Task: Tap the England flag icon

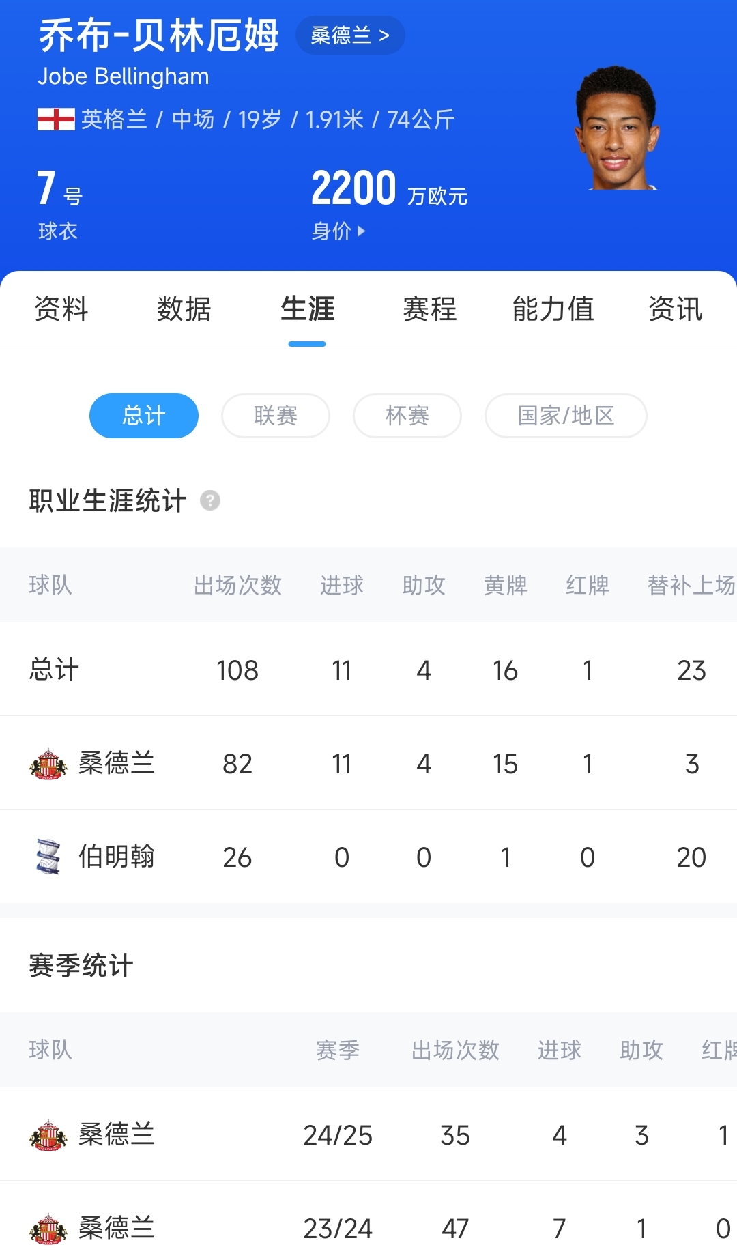Action: coord(56,119)
